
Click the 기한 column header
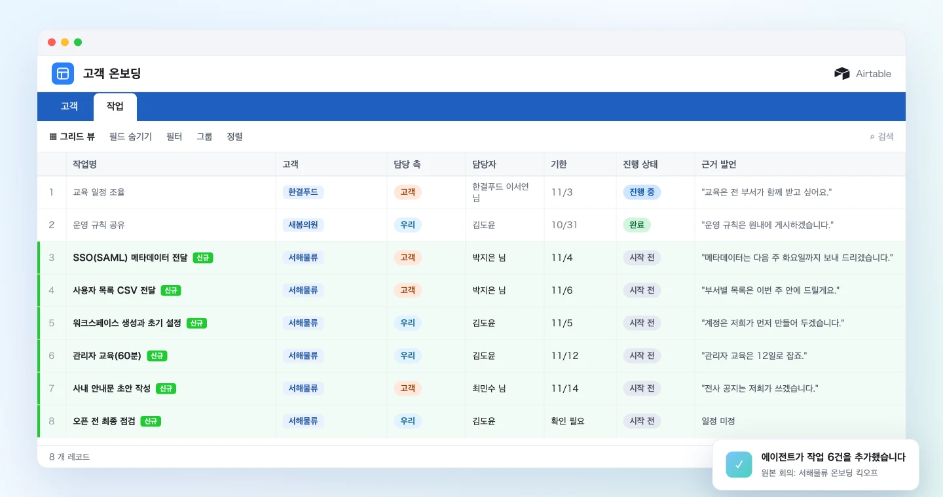580,164
